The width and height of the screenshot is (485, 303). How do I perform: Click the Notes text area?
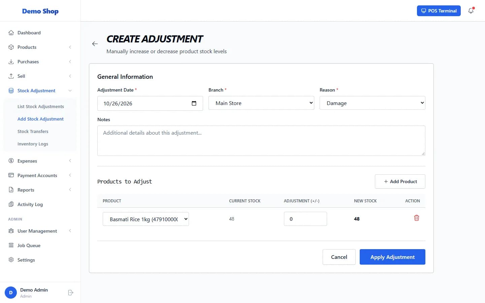tap(261, 141)
